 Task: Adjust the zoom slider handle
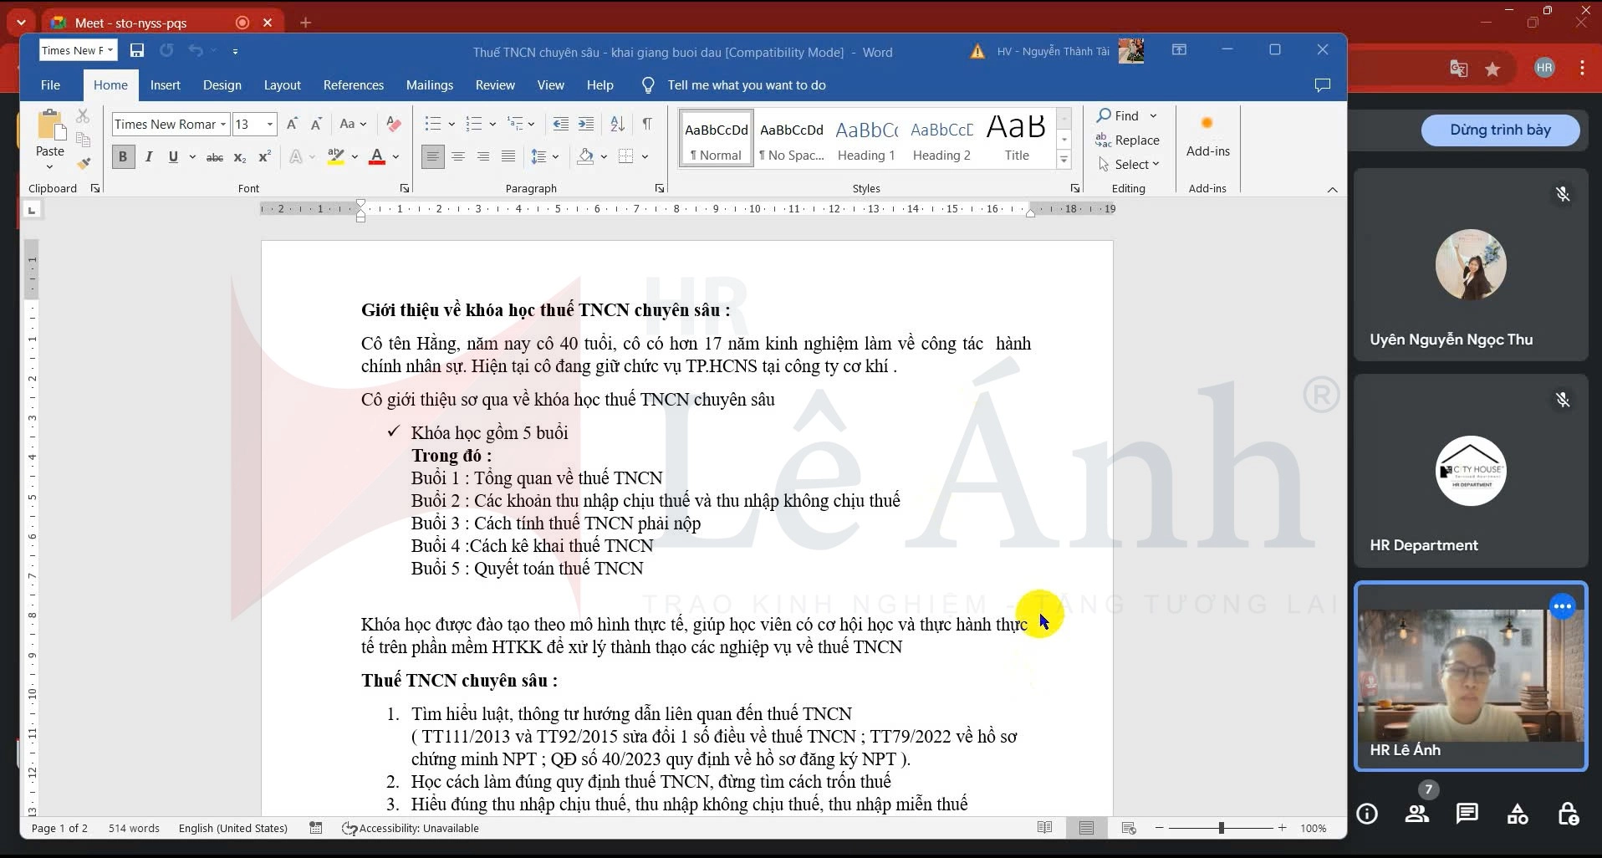click(1221, 828)
